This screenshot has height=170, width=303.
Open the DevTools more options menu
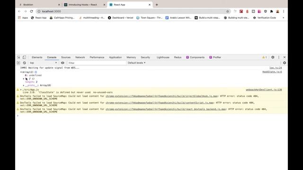(x=279, y=57)
